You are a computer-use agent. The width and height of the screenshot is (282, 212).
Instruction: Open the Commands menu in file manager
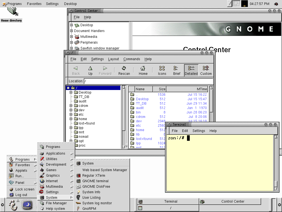click(x=132, y=59)
